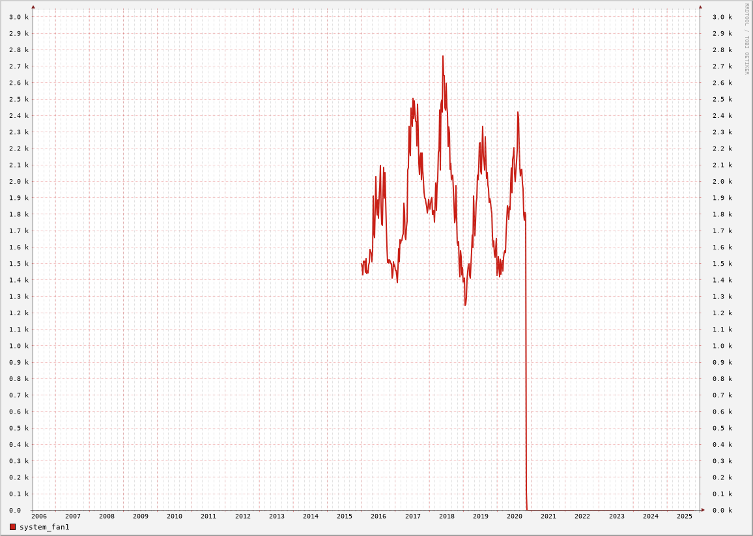The height and width of the screenshot is (536, 753).
Task: Click the 1.5 k label on right axis
Action: [x=722, y=264]
